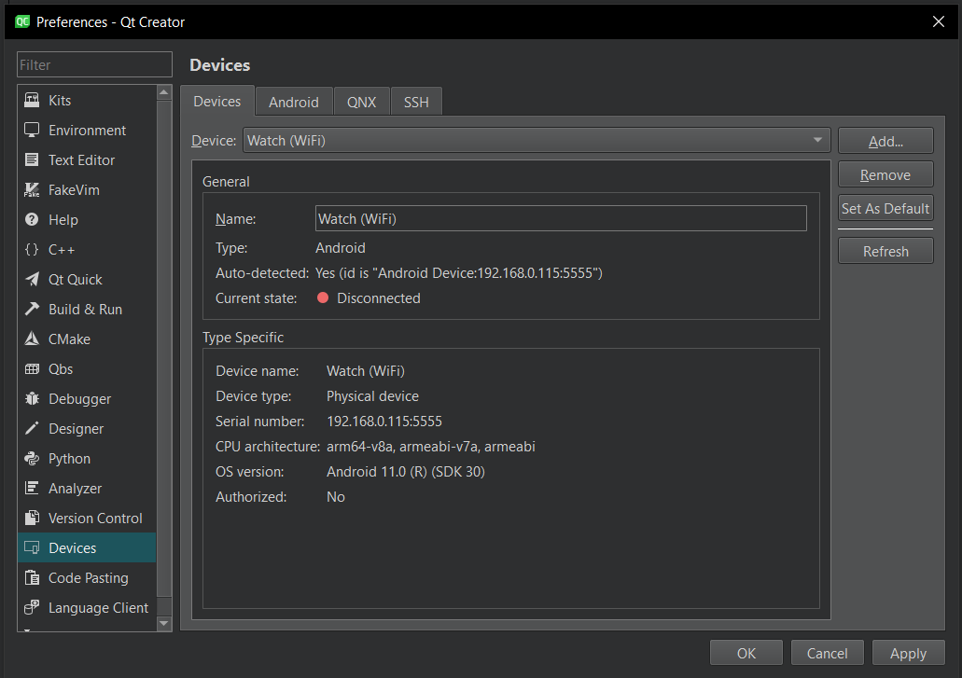Open the Kits category icon
Image resolution: width=962 pixels, height=678 pixels.
pyautogui.click(x=32, y=100)
